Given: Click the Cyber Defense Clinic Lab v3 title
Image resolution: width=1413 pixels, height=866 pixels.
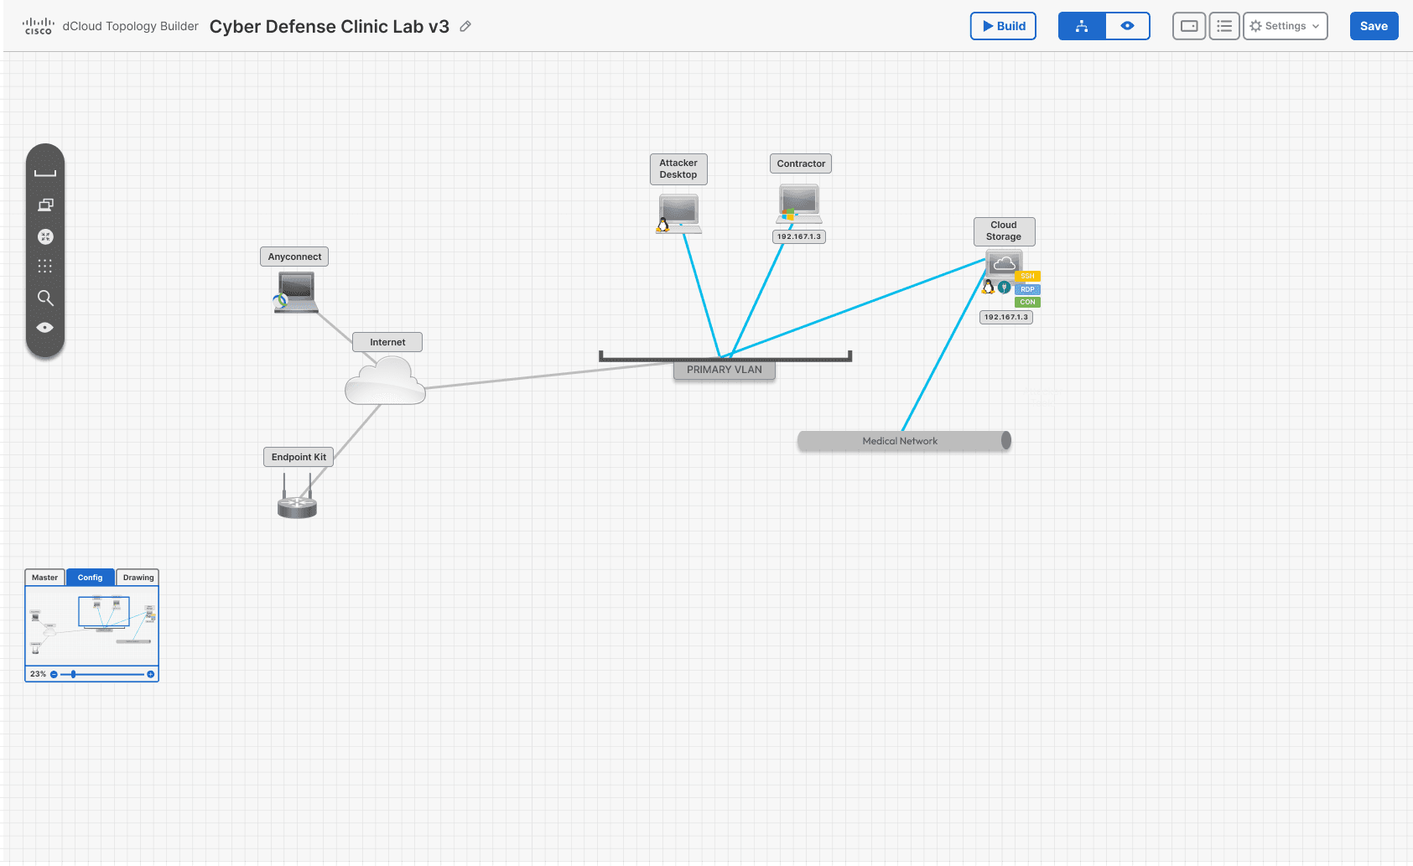Looking at the screenshot, I should [330, 26].
